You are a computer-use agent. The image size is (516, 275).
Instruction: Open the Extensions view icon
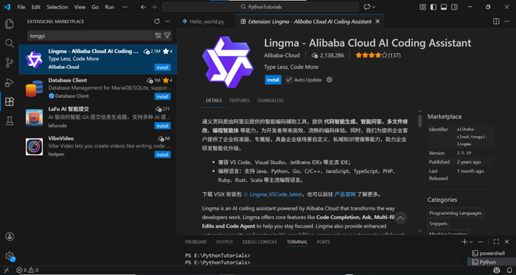coord(10,101)
